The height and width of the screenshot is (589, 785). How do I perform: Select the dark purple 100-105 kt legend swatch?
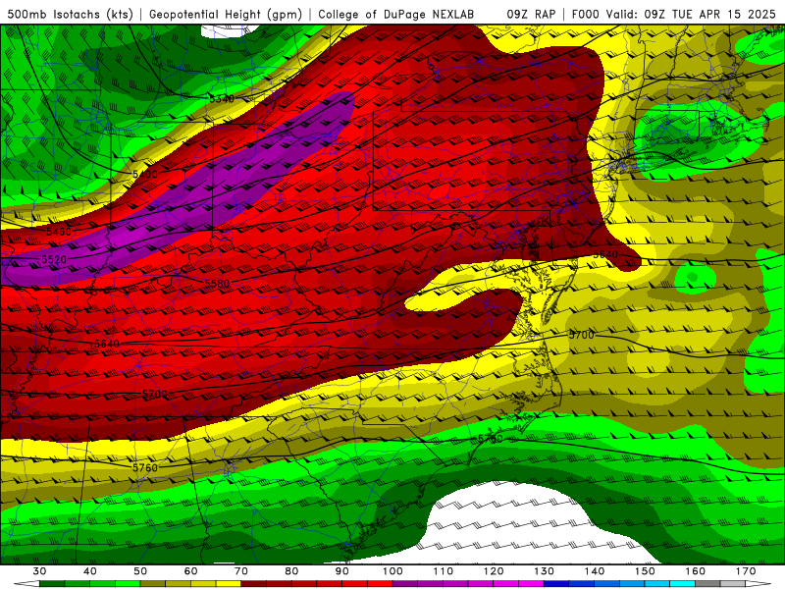click(405, 584)
